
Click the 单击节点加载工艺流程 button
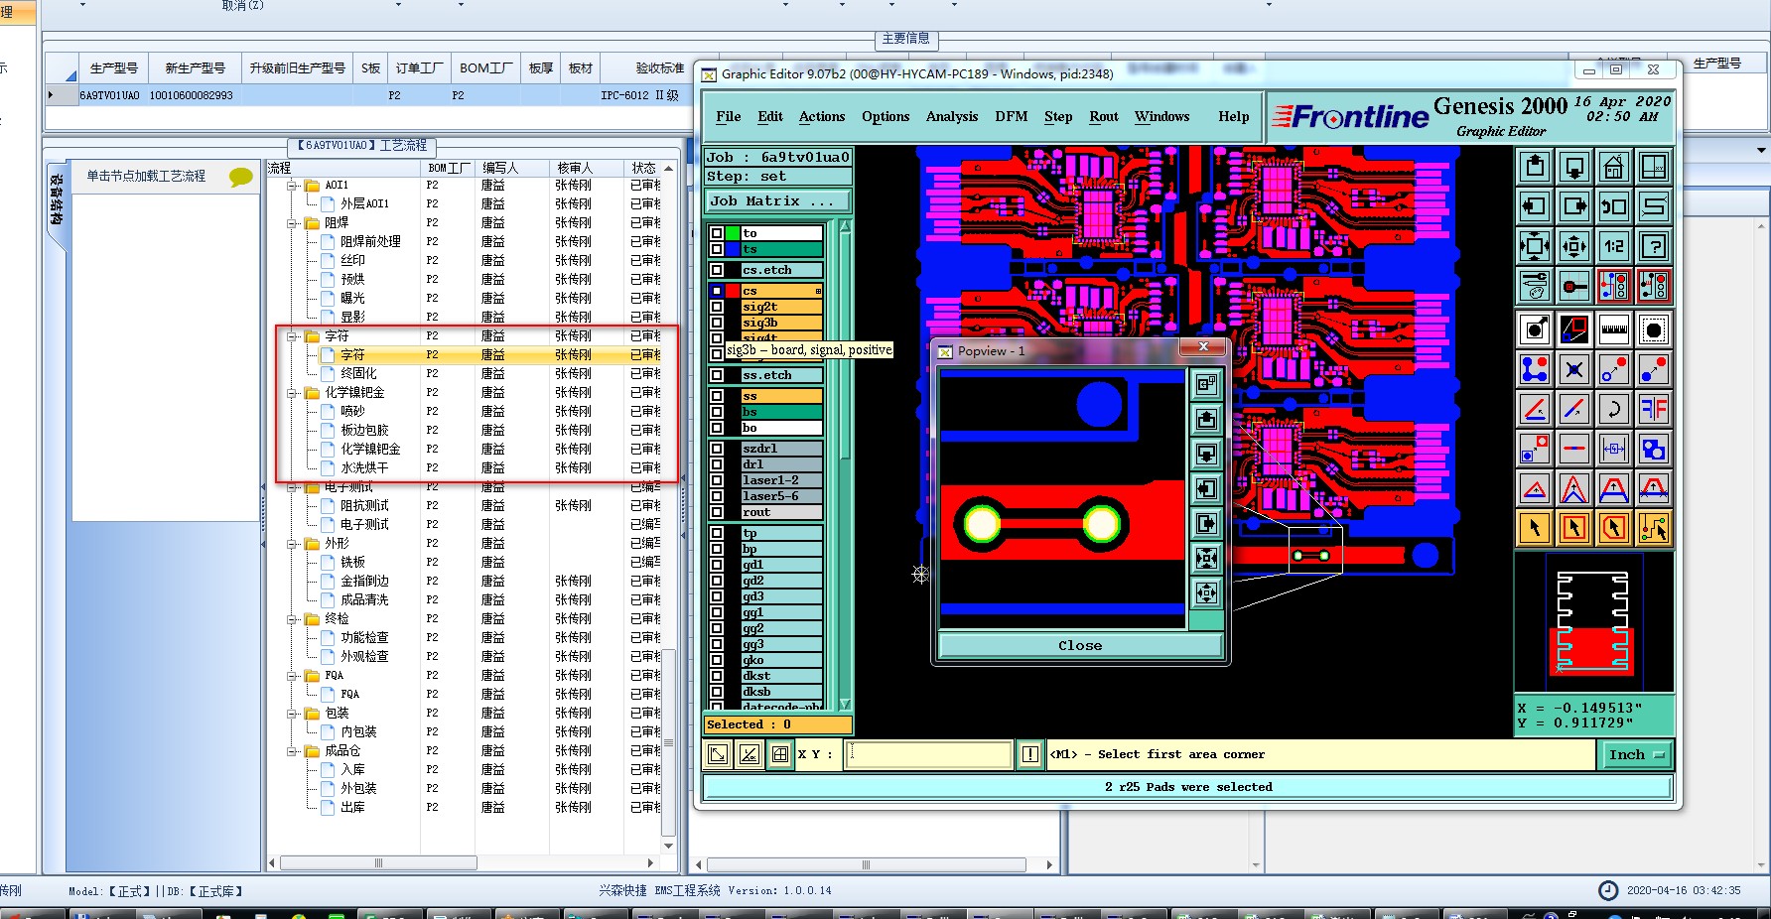pyautogui.click(x=146, y=177)
